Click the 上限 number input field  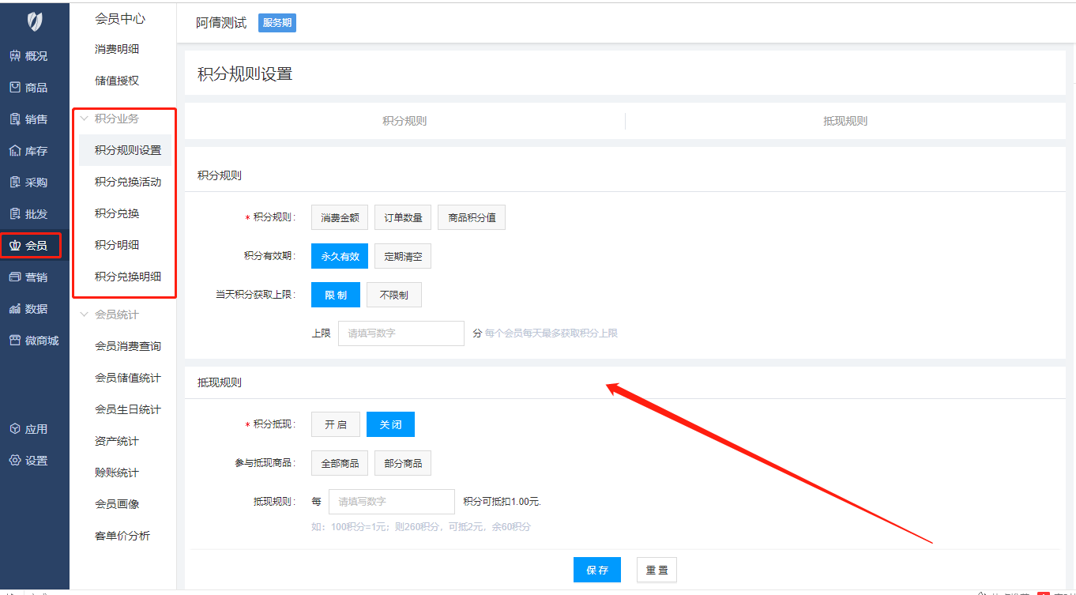pyautogui.click(x=401, y=333)
